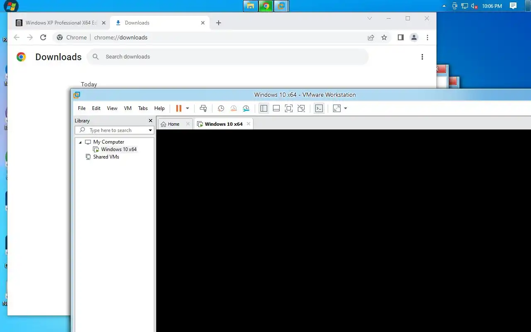Screen dimensions: 531x332
Task: Click the Search downloads field
Action: click(228, 57)
